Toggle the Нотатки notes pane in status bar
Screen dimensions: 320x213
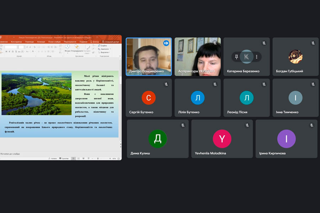coord(52,158)
